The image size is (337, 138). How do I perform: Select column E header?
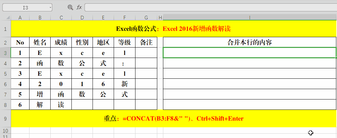click(x=103, y=18)
